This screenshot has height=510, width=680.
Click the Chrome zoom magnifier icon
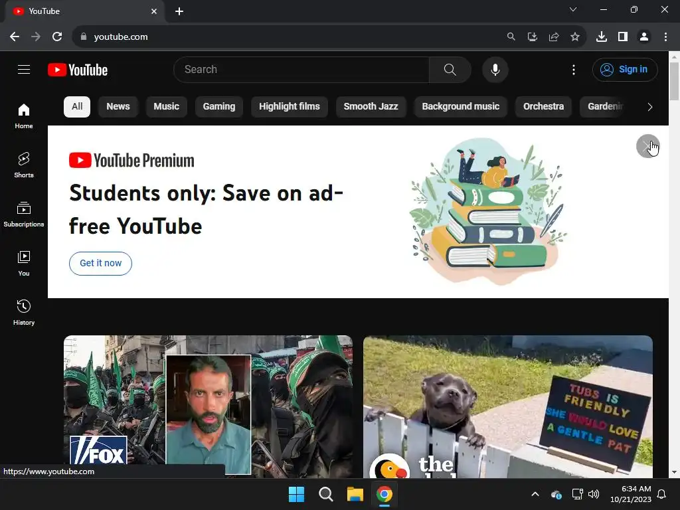tap(511, 37)
